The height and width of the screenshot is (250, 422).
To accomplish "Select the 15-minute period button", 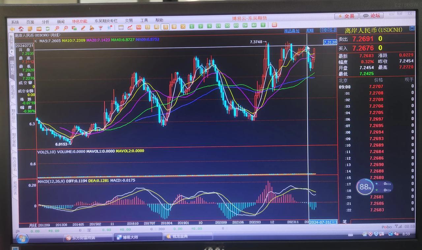I will coord(218,26).
